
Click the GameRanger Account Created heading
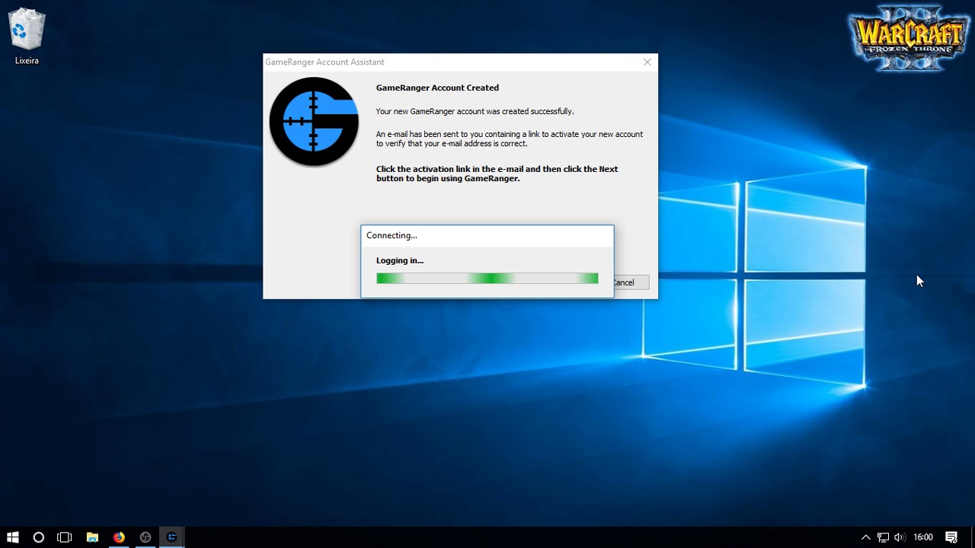(437, 88)
